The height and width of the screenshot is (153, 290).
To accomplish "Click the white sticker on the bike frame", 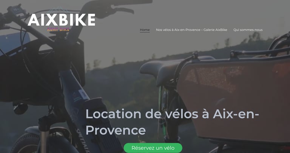I will coord(82,94).
